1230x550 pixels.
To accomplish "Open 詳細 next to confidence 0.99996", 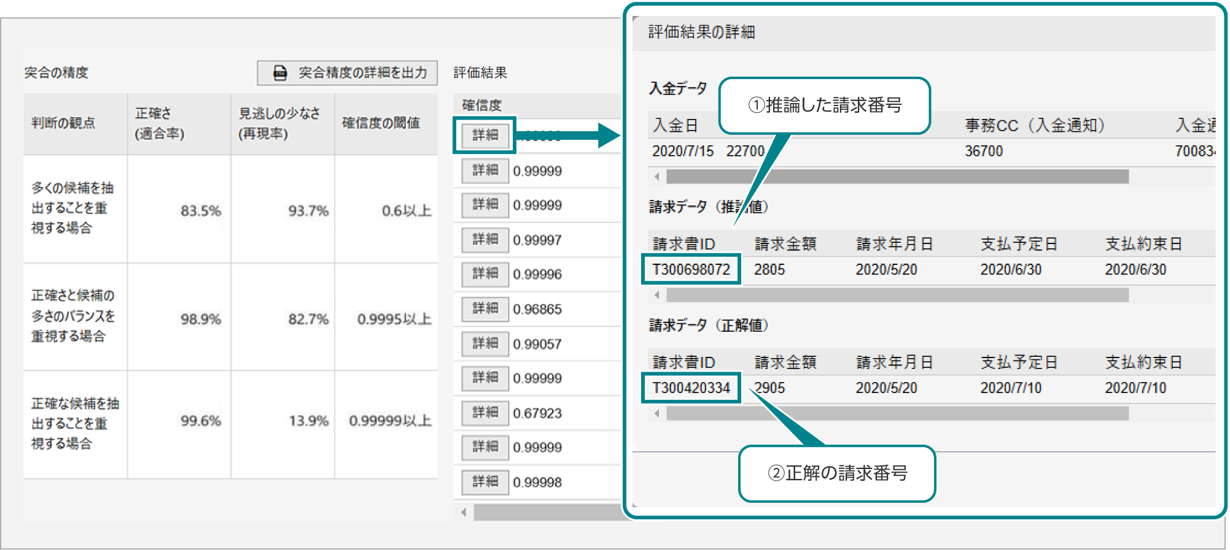I will click(x=485, y=274).
